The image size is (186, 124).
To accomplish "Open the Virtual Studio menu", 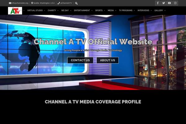I will (35, 11).
